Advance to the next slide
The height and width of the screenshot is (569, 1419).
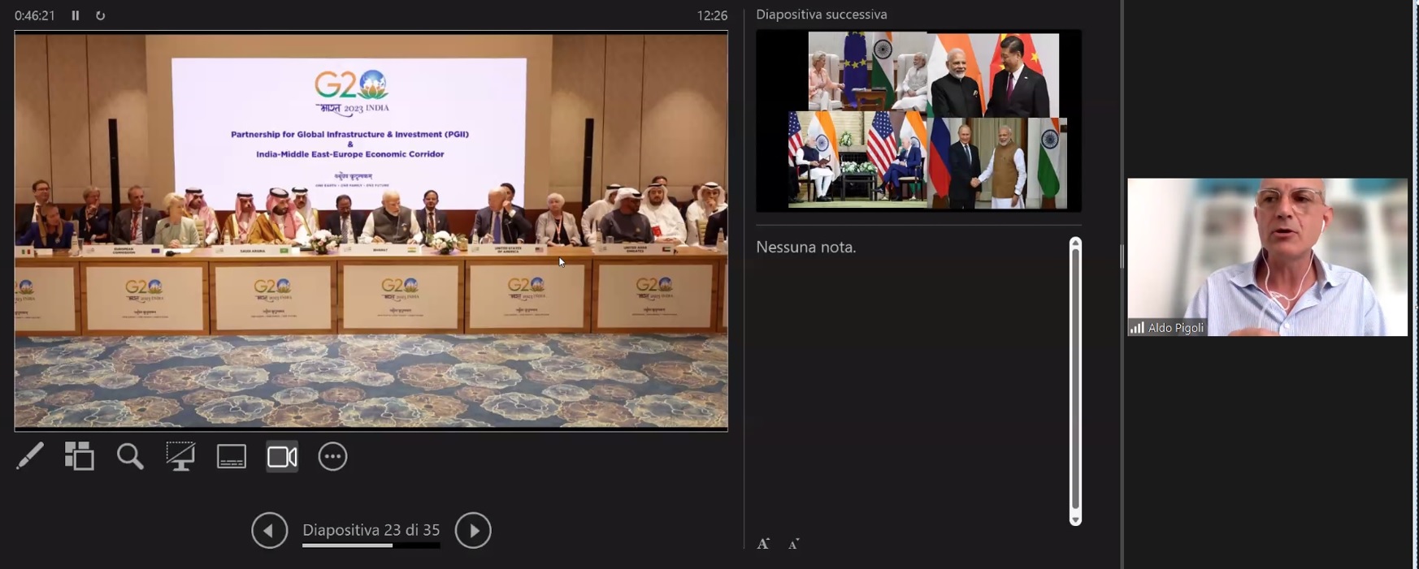coord(473,531)
